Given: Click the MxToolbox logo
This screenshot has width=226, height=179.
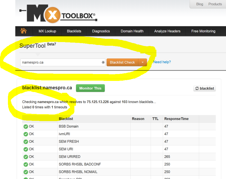Looking at the screenshot, I should pos(58,13).
